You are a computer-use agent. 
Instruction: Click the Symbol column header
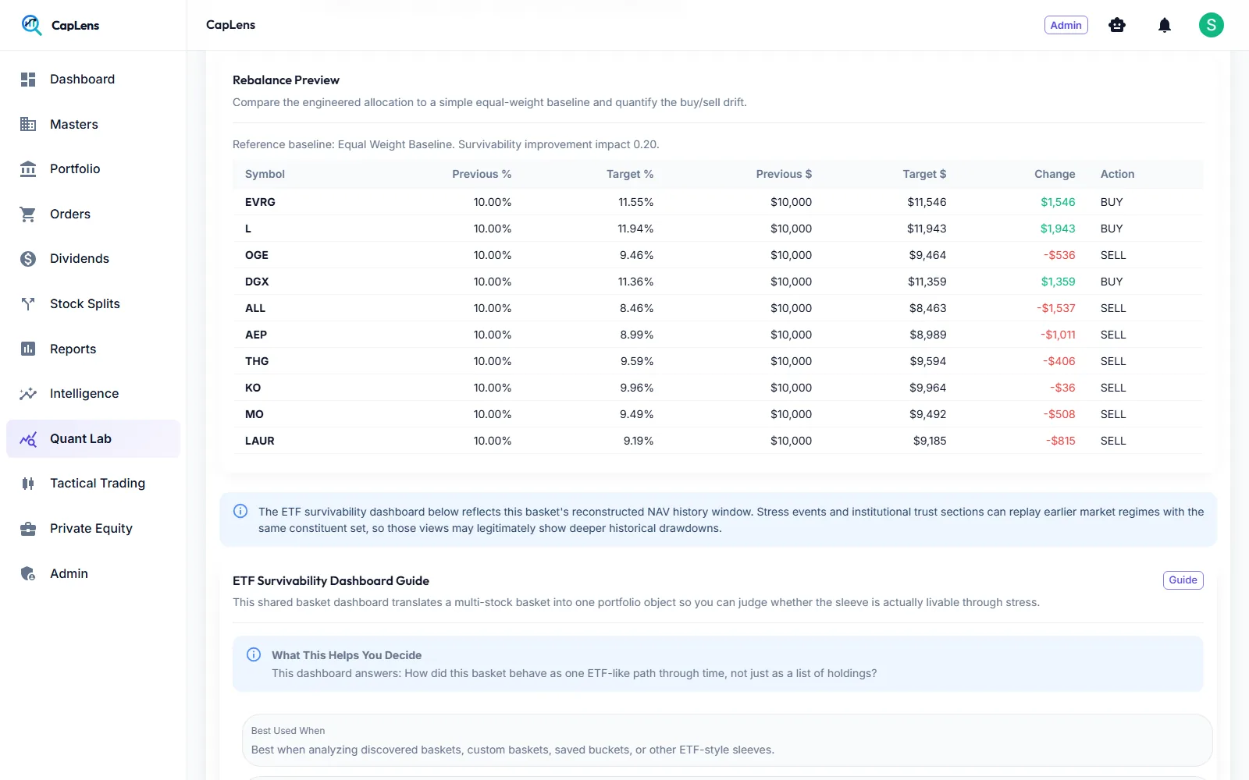click(x=265, y=174)
